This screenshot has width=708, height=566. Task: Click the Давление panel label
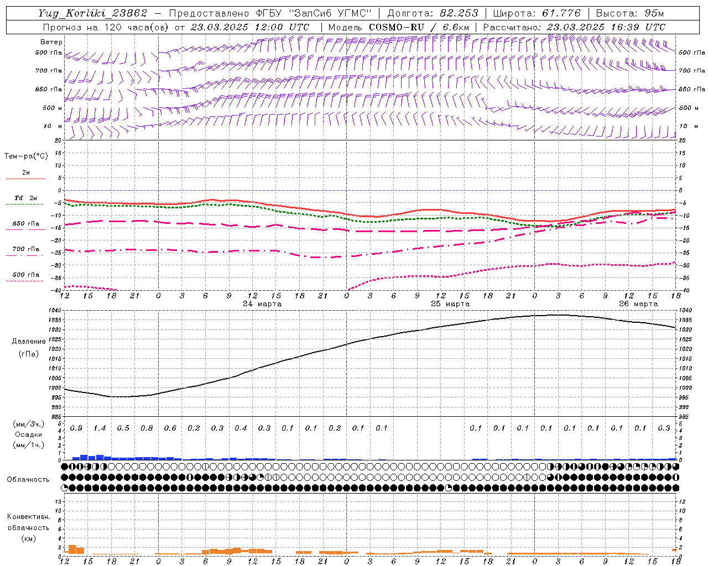(29, 342)
